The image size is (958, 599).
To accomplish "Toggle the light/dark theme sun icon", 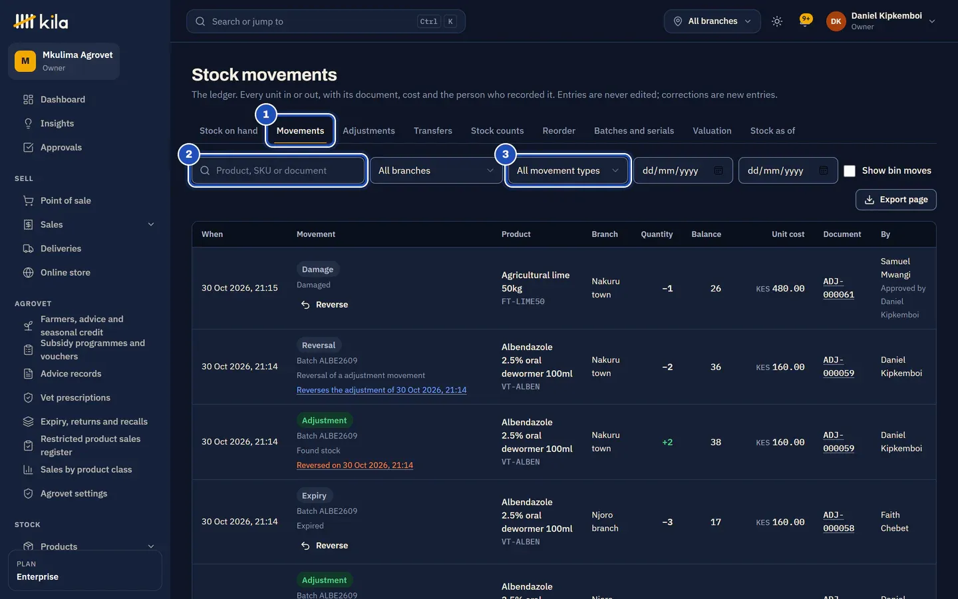I will coord(777,21).
